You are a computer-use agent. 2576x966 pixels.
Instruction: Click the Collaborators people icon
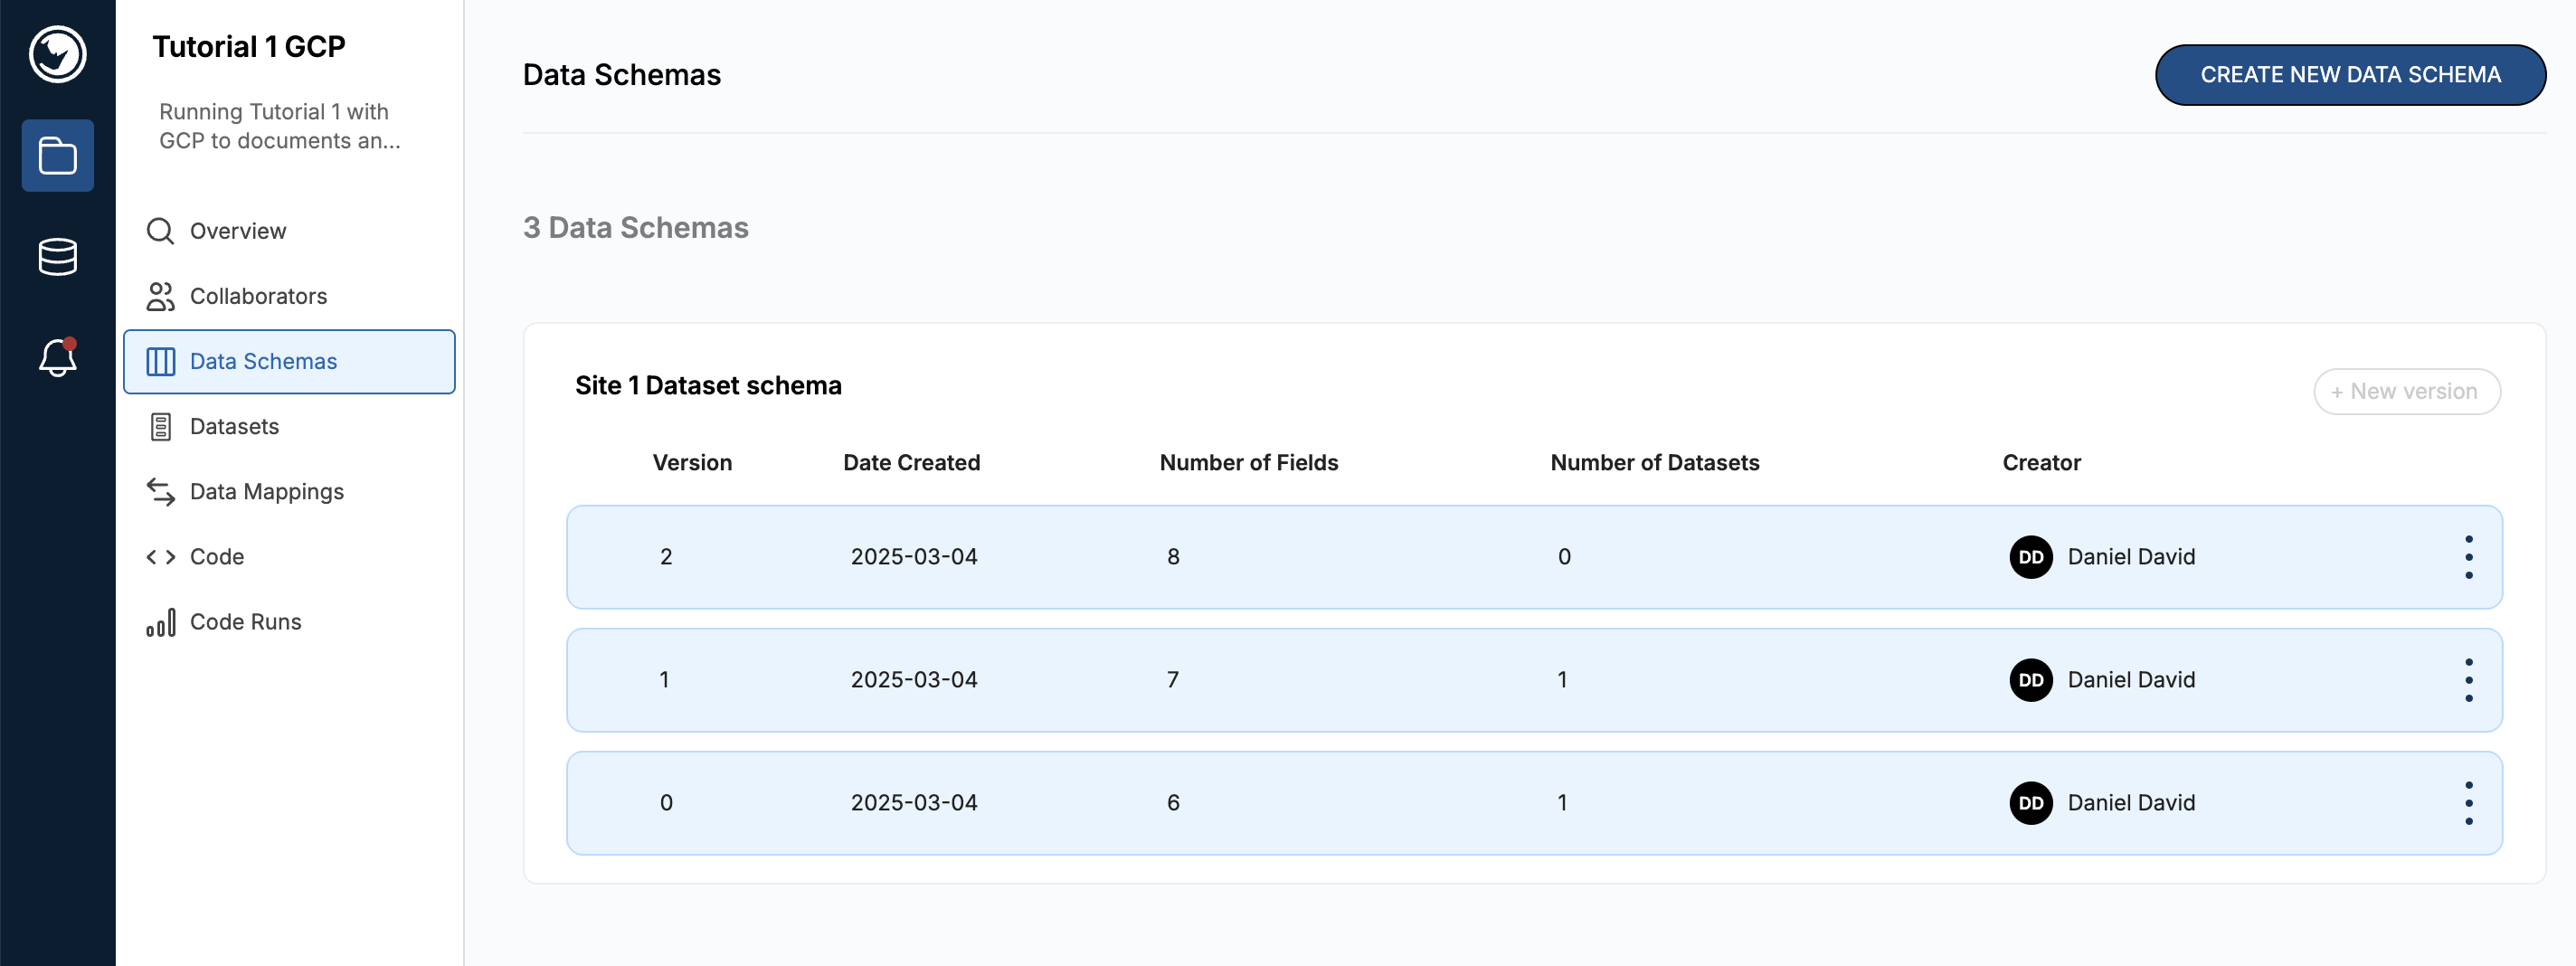[x=160, y=296]
